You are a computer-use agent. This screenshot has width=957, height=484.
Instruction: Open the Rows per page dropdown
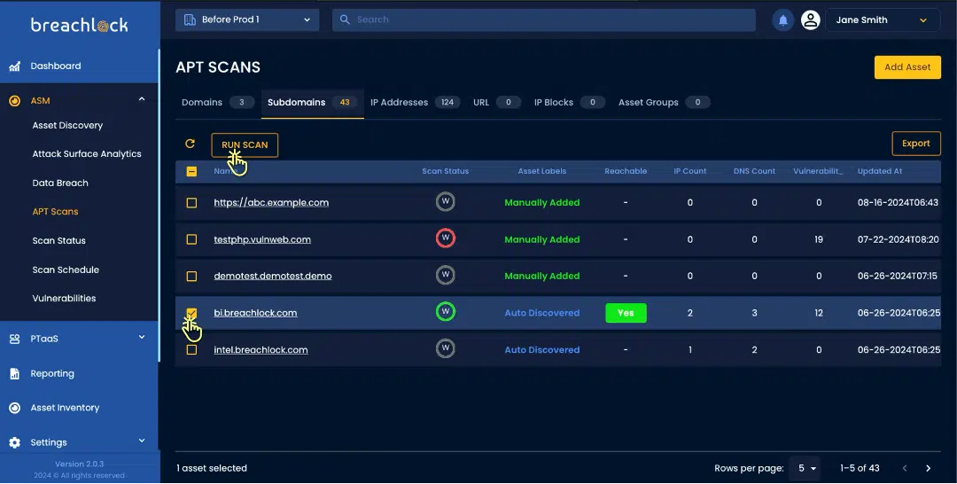tap(805, 468)
